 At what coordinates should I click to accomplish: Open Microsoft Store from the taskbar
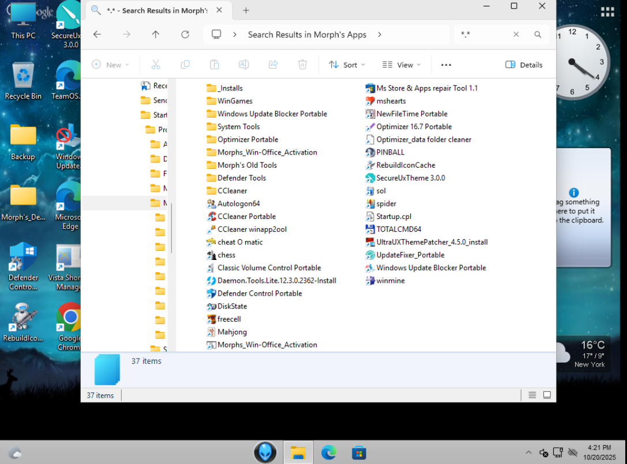click(x=359, y=452)
